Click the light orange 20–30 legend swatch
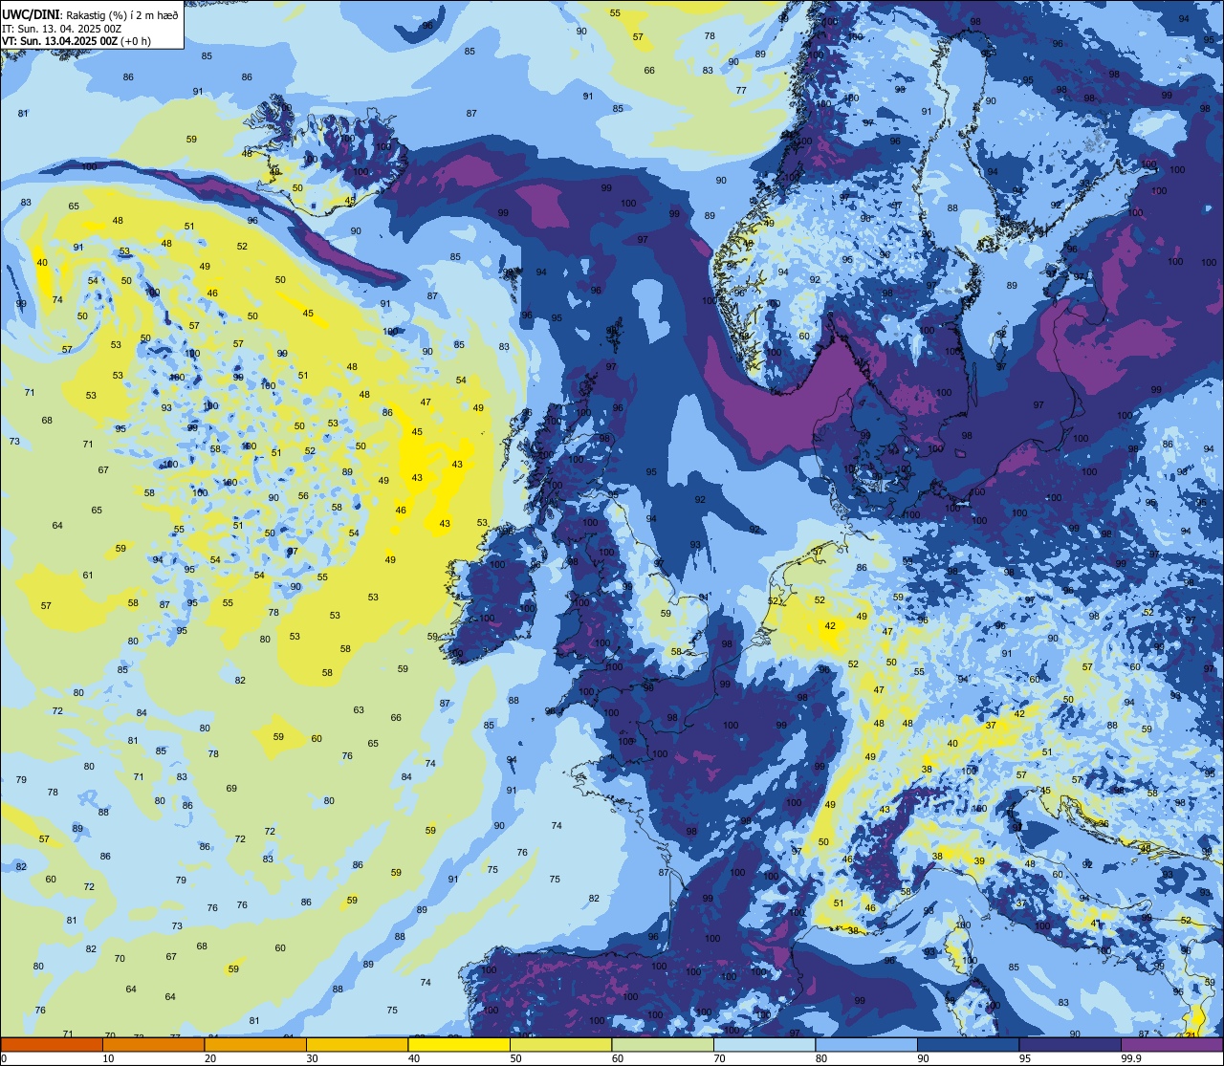 (255, 1044)
